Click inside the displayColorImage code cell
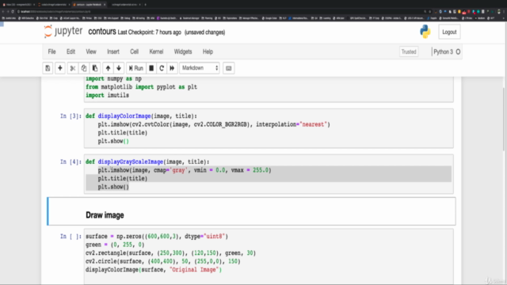This screenshot has width=507, height=285. pos(269,128)
